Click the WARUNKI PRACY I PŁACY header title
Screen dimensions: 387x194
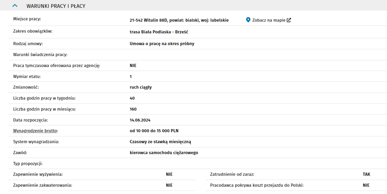(56, 6)
